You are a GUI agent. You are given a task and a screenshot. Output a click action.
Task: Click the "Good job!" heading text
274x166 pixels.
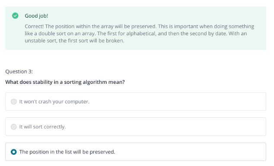[36, 16]
